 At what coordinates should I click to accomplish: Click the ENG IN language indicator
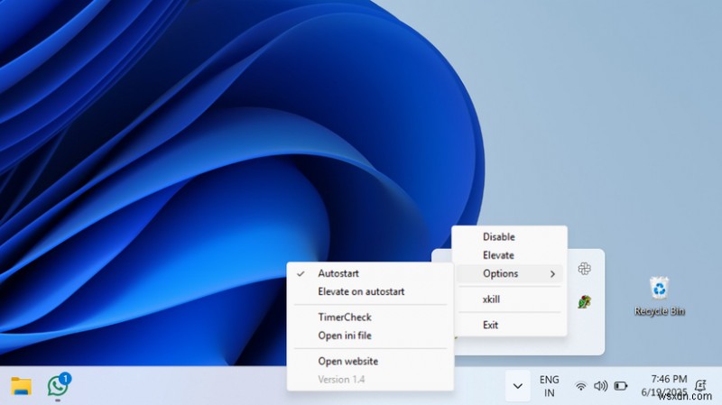tap(549, 386)
